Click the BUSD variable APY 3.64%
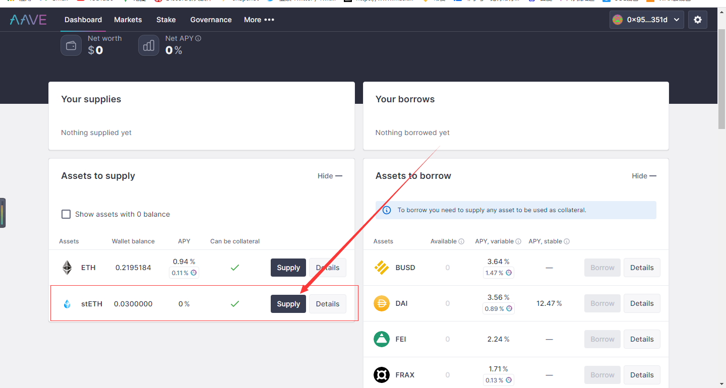Screen dimensions: 726x388 (x=499, y=262)
